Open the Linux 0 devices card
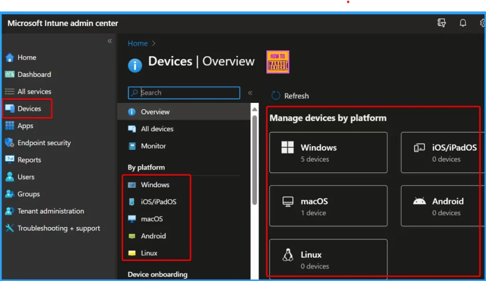 point(328,259)
